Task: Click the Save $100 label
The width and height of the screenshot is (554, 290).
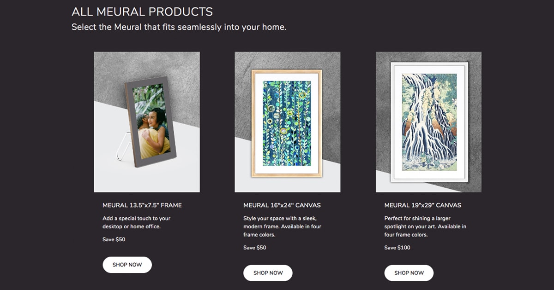Action: 397,248
